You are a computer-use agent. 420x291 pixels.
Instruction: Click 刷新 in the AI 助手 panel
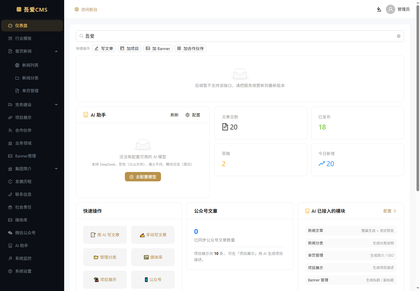pos(174,115)
